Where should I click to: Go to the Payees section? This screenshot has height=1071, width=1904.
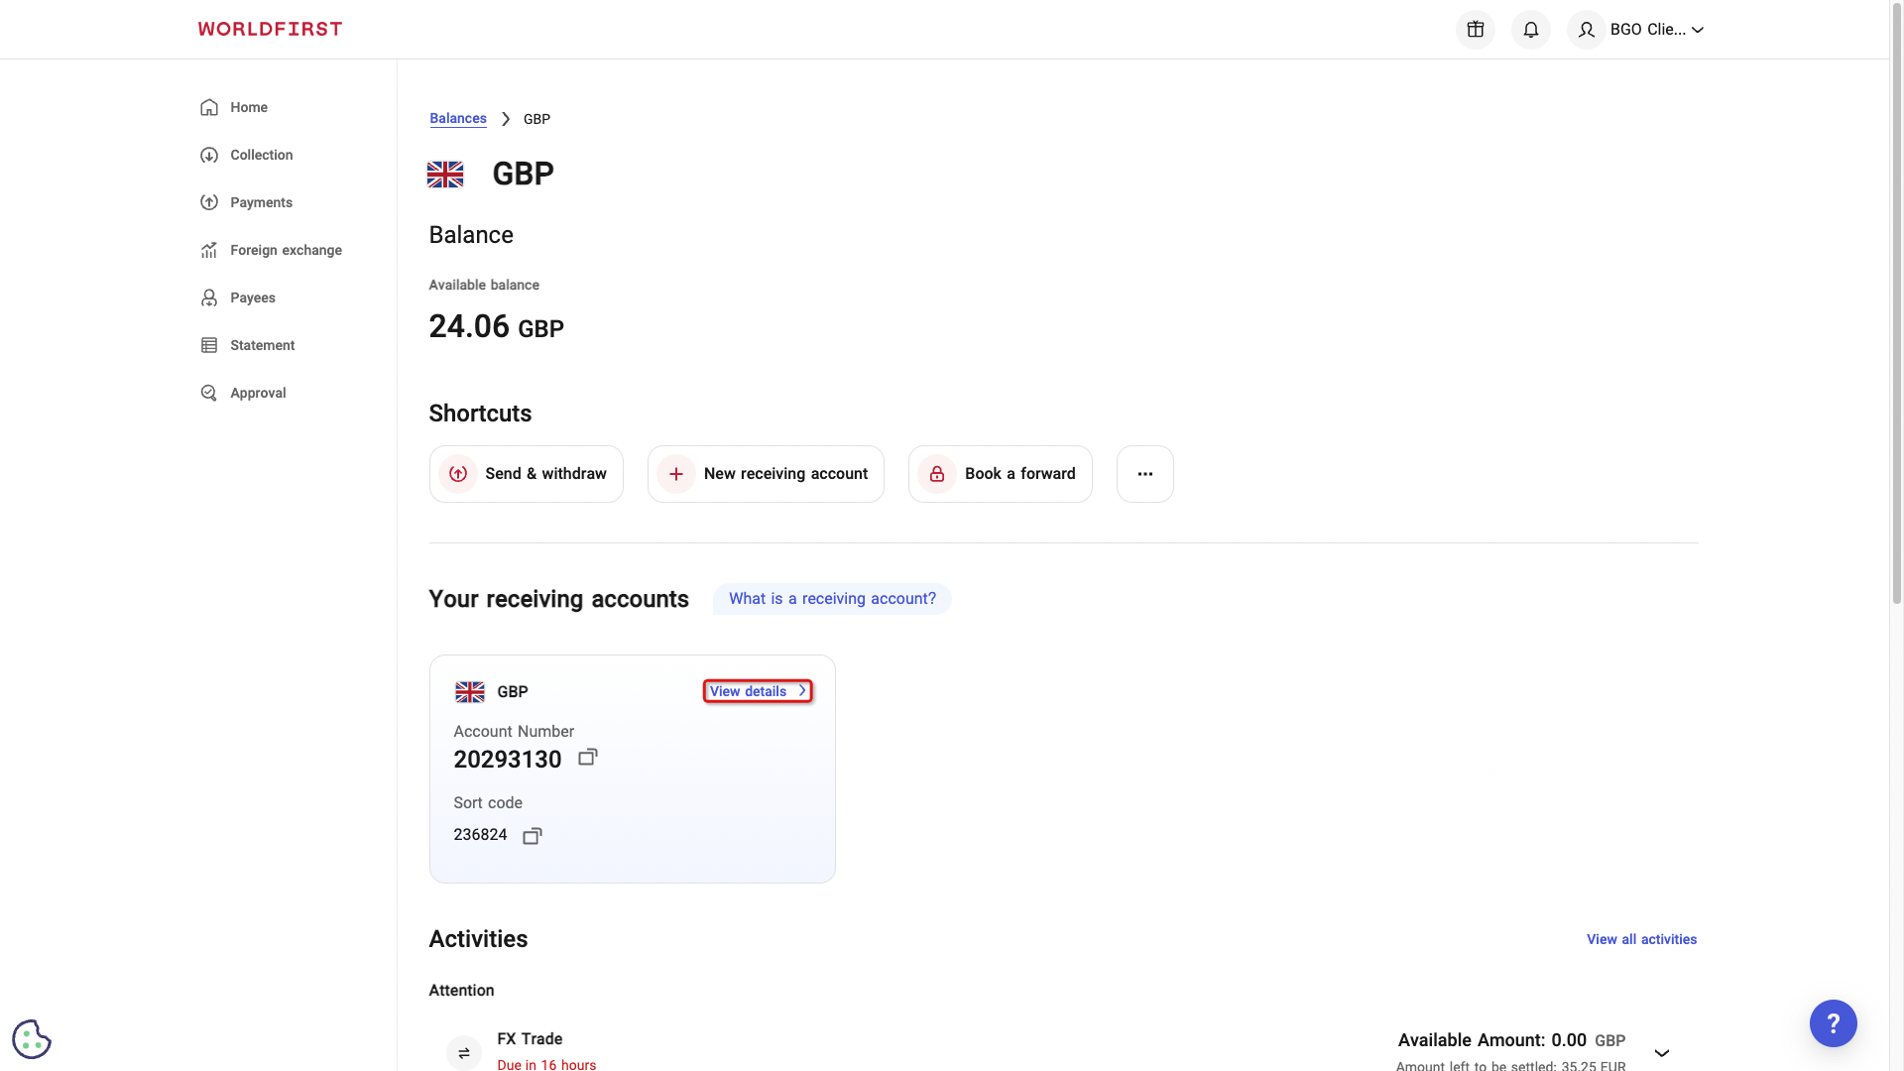pyautogui.click(x=252, y=297)
